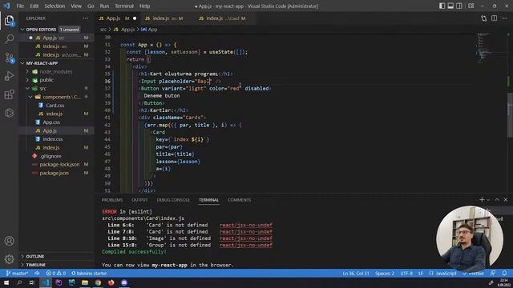Open the Manage gear icon

coord(9,259)
